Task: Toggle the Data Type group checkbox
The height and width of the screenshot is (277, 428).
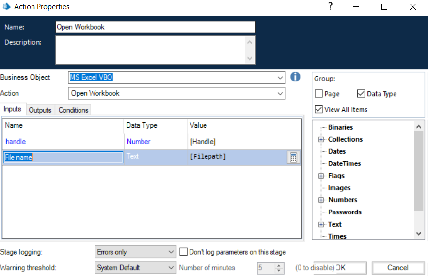Action: point(361,94)
